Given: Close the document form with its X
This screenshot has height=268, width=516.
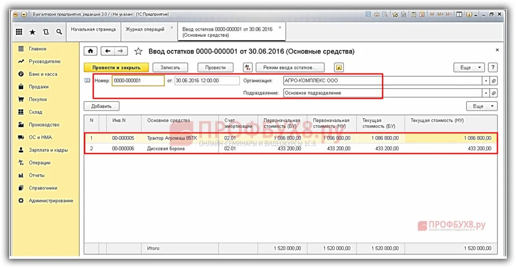Looking at the screenshot, I should tap(497, 50).
